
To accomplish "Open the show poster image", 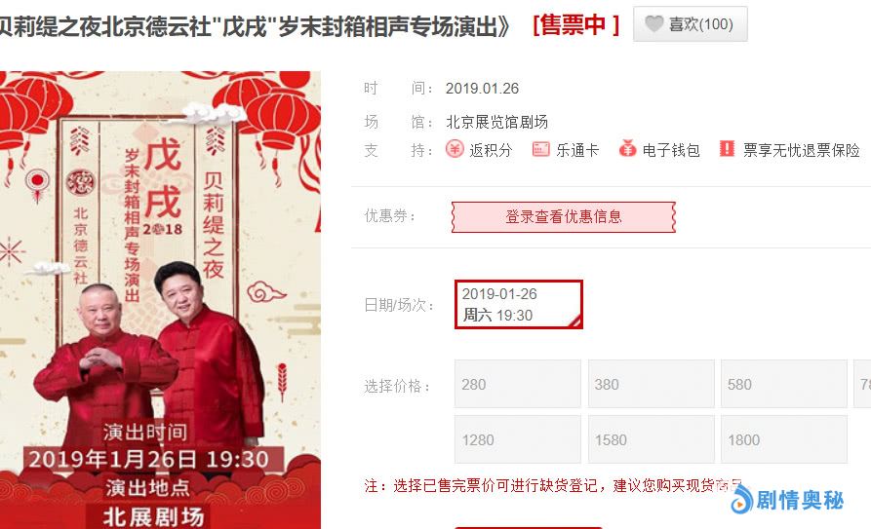I will click(x=160, y=300).
